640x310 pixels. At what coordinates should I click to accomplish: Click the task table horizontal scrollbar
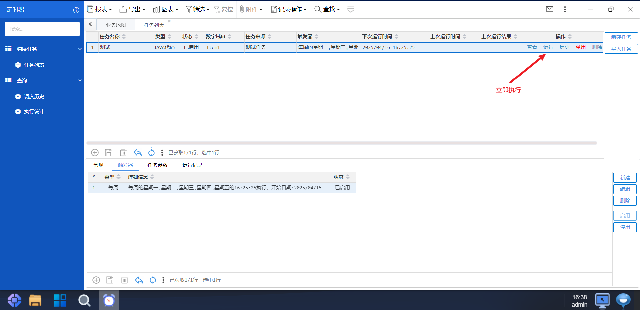pyautogui.click(x=342, y=143)
